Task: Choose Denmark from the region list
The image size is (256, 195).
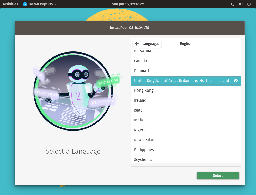Action: (x=186, y=71)
